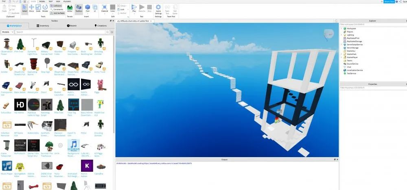Viewport: 407px width, 190px height.
Task: Insert a new Part
Action: click(88, 8)
